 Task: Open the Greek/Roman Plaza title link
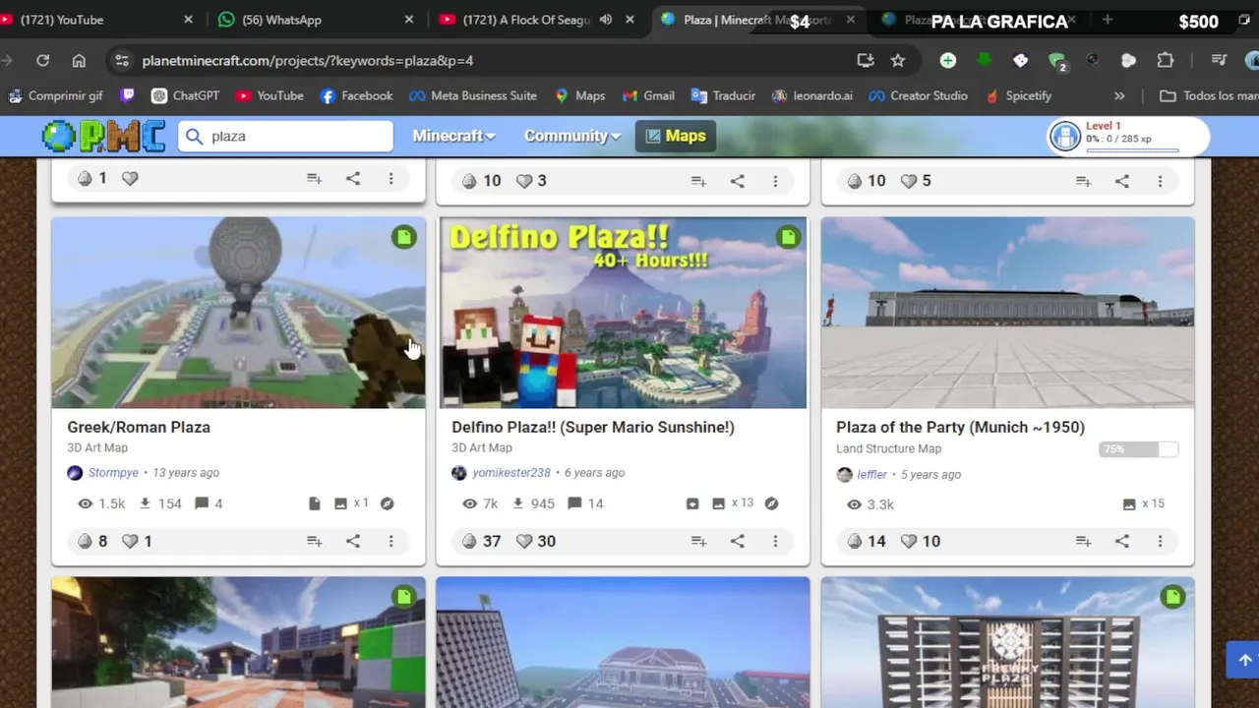(x=139, y=427)
